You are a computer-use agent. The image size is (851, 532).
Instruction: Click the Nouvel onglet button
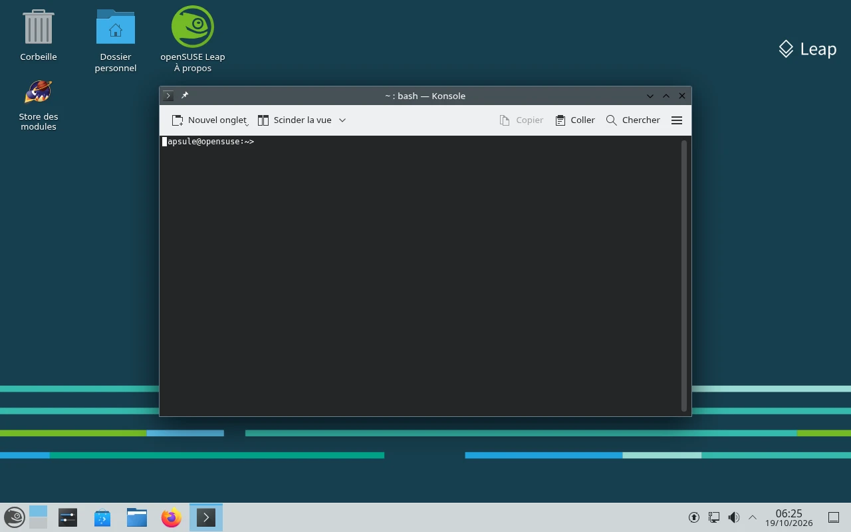(209, 120)
